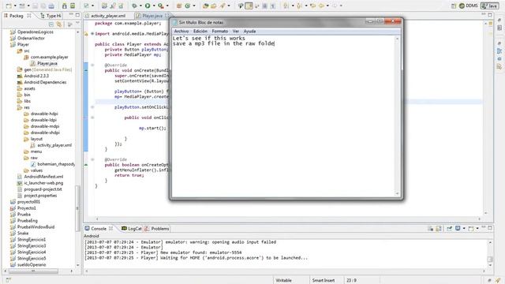
Task: Select the Problems view tab
Action: click(x=157, y=229)
